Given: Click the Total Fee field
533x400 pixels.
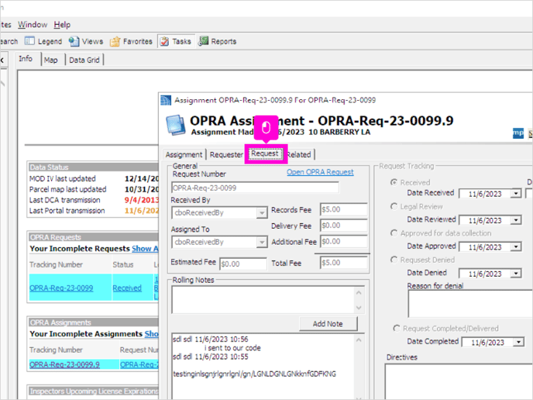Looking at the screenshot, I should tap(344, 263).
